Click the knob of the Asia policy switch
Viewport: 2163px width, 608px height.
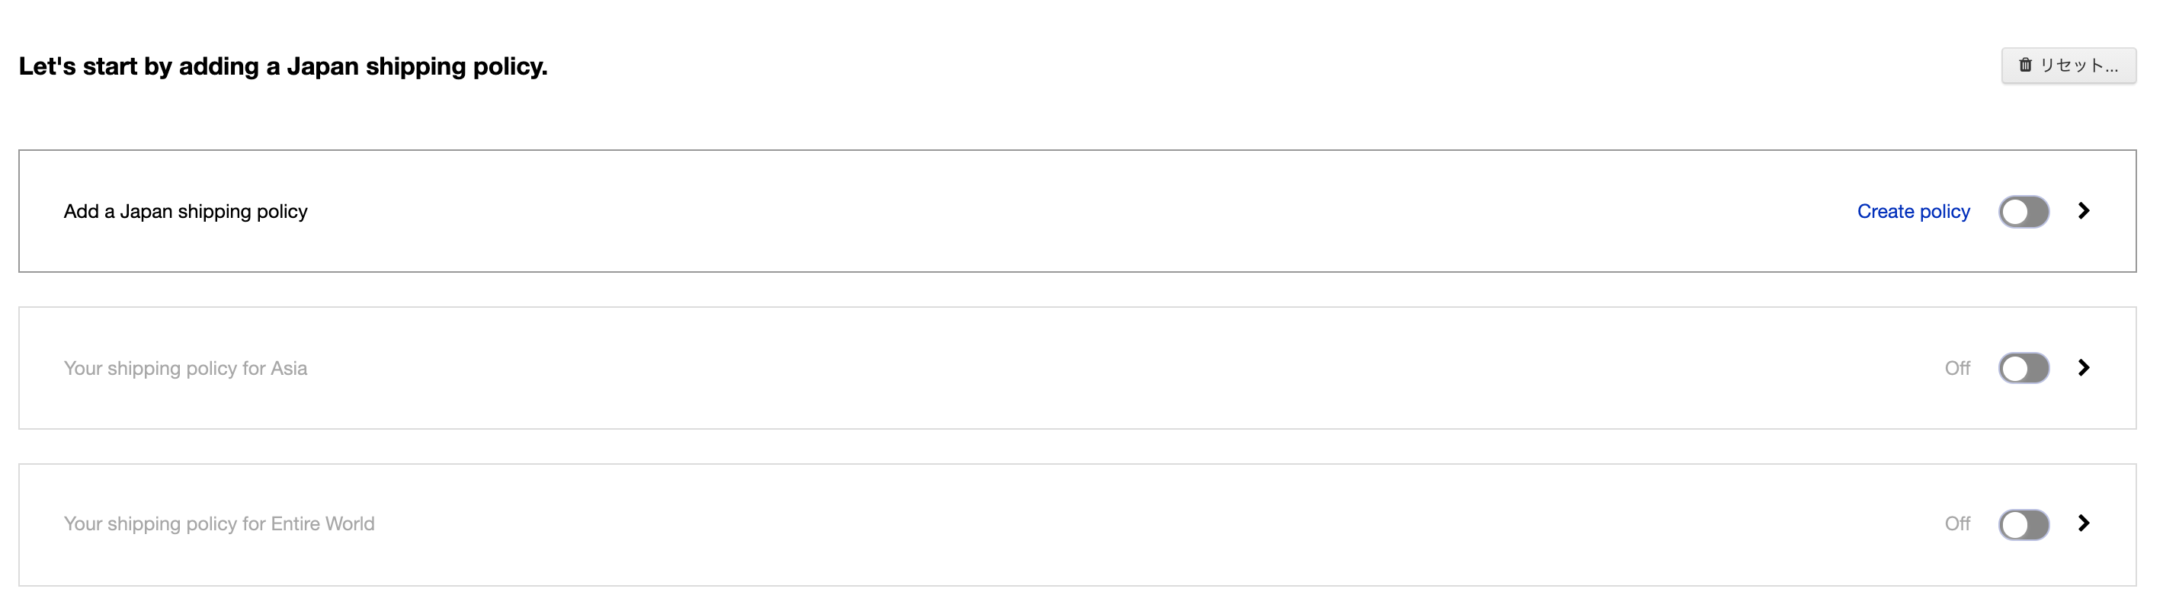pyautogui.click(x=2014, y=368)
